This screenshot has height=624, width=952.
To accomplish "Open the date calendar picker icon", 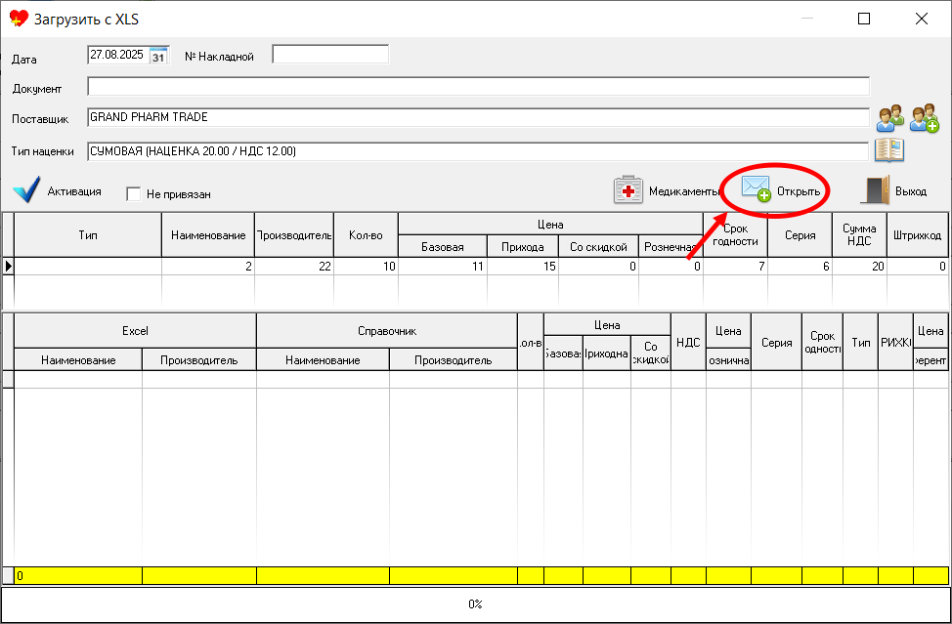I will click(158, 56).
